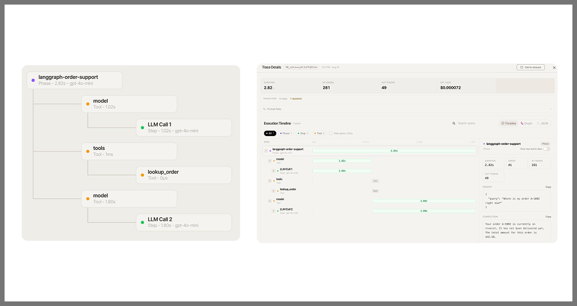Open the model Tool 1.02s tree card

[x=129, y=104]
